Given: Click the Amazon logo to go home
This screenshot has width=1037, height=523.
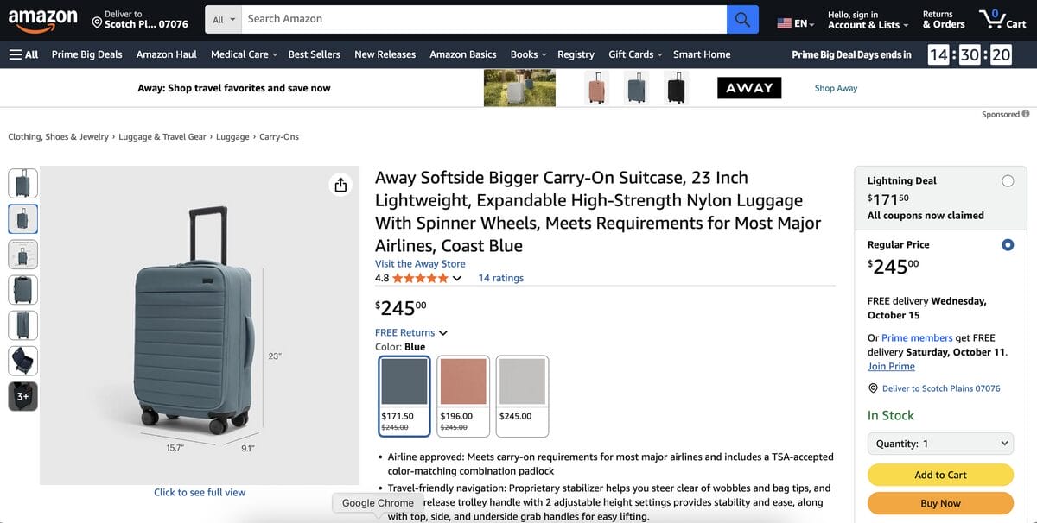Looking at the screenshot, I should [x=43, y=19].
